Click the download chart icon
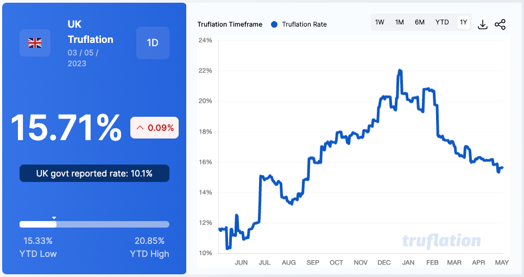 (482, 24)
